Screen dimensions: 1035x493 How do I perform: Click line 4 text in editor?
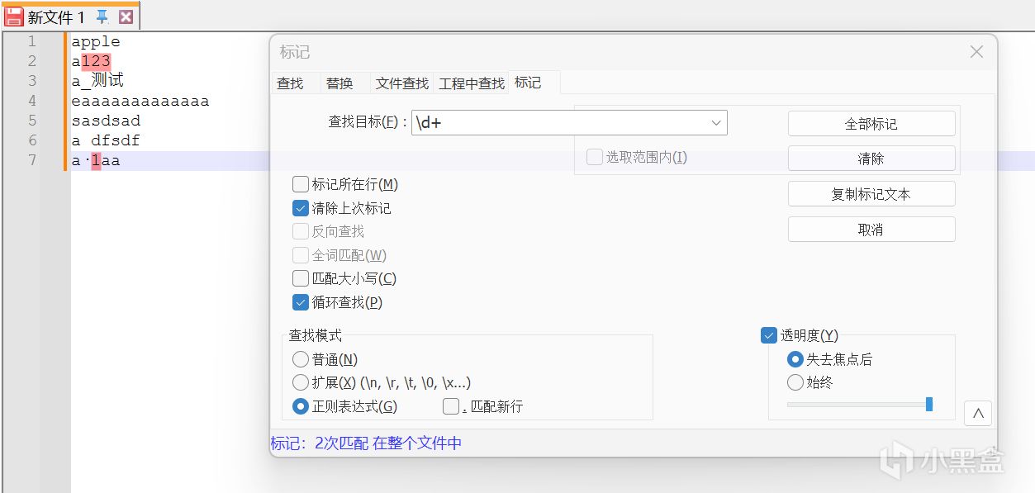click(x=140, y=101)
